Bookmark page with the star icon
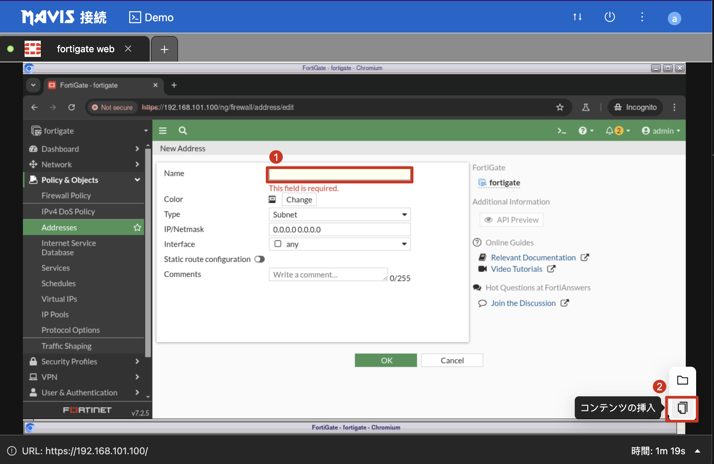 pyautogui.click(x=560, y=107)
